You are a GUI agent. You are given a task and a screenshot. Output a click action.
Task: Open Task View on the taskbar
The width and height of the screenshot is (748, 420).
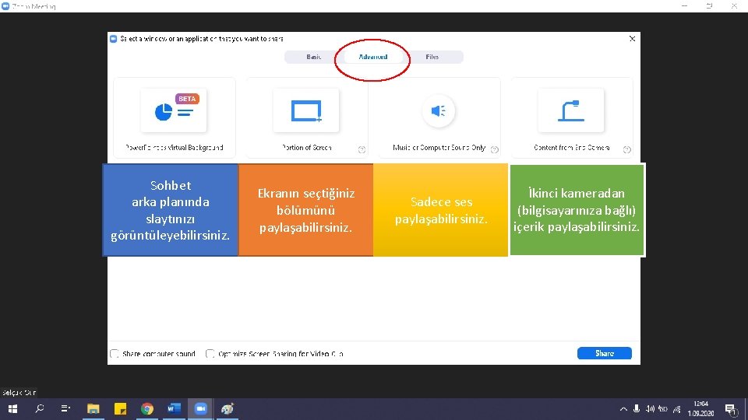click(x=65, y=408)
